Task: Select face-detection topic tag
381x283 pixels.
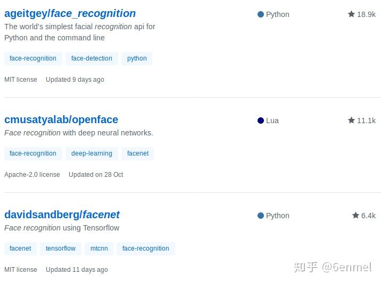Action: coord(92,58)
